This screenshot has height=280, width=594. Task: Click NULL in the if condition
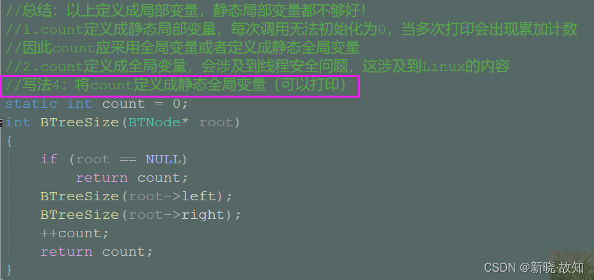pos(162,159)
